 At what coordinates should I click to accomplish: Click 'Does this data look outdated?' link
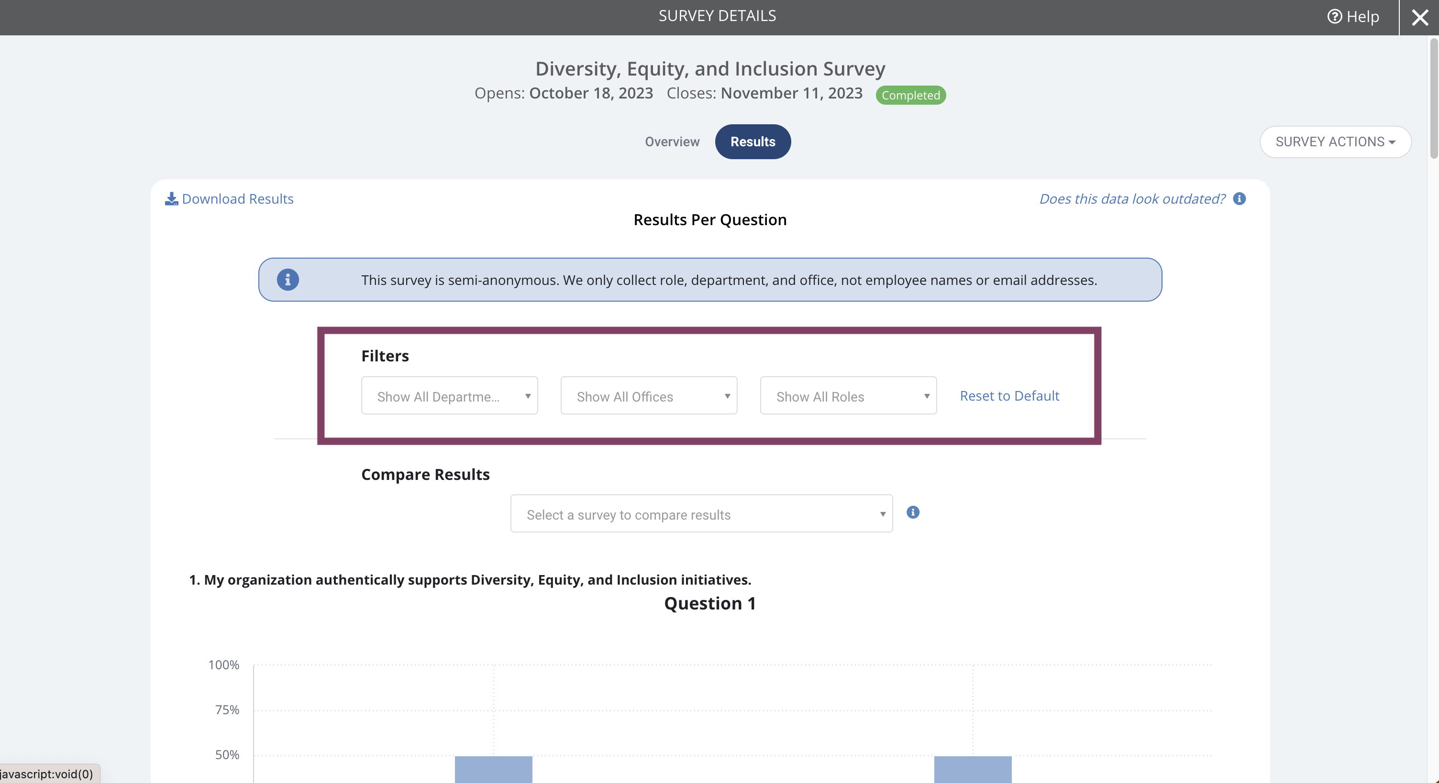point(1132,199)
